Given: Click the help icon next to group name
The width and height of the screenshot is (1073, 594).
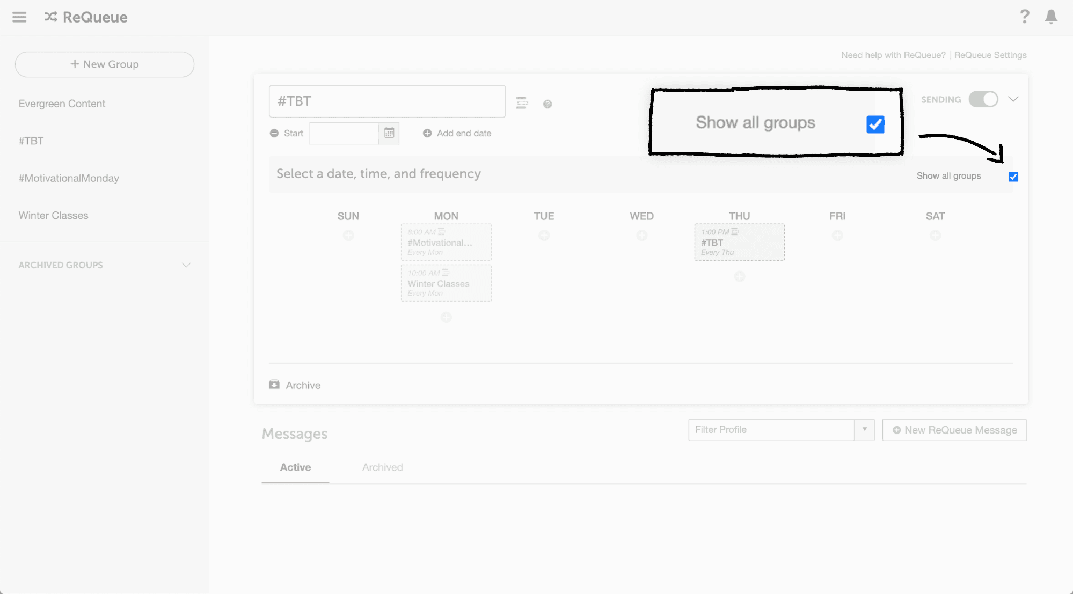Looking at the screenshot, I should pyautogui.click(x=548, y=104).
